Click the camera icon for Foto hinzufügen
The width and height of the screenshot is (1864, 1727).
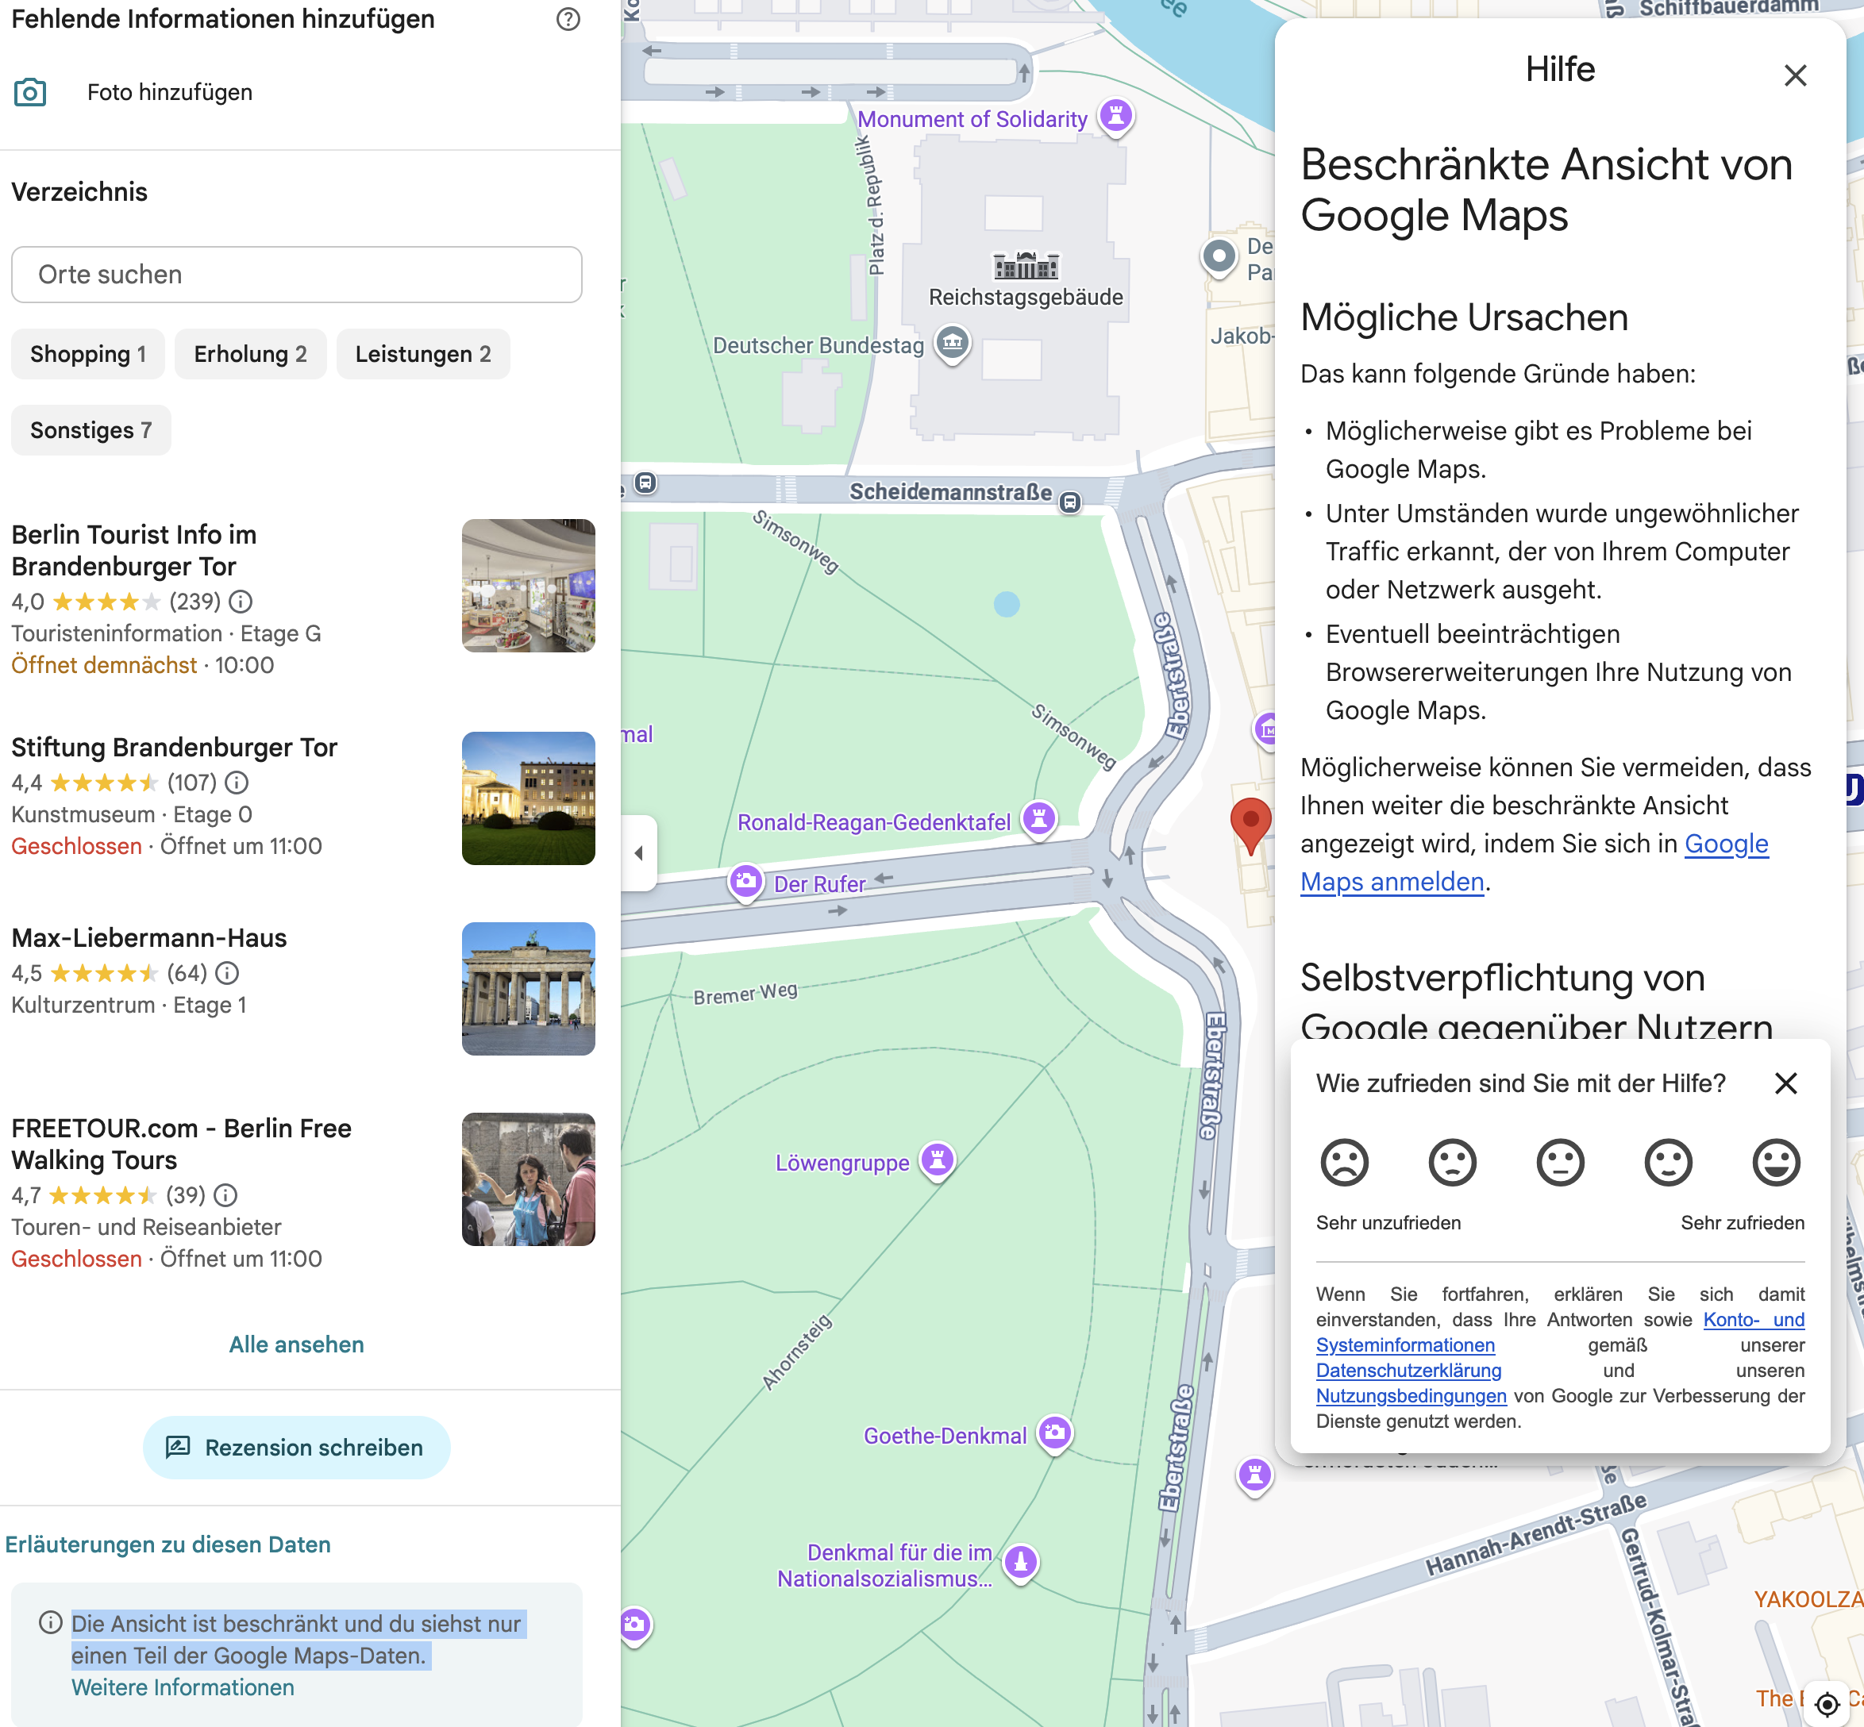tap(30, 93)
